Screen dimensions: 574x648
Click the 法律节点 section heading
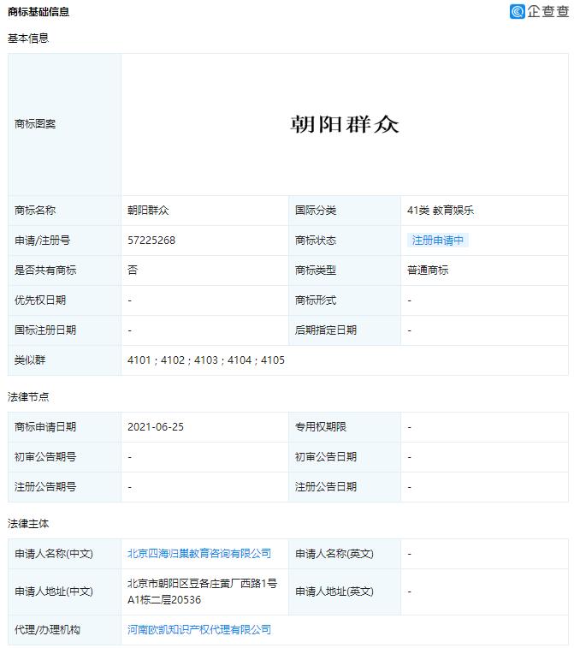pyautogui.click(x=28, y=397)
